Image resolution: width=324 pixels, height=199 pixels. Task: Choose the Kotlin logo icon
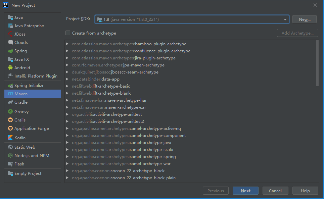[x=10, y=138]
